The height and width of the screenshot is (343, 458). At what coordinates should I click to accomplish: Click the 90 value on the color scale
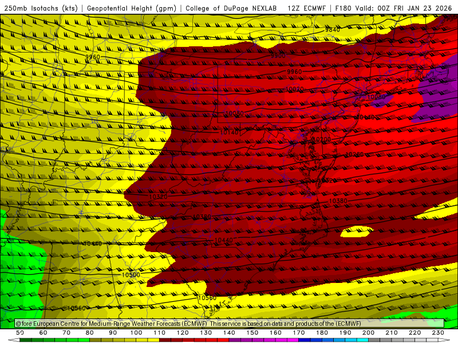(113, 333)
